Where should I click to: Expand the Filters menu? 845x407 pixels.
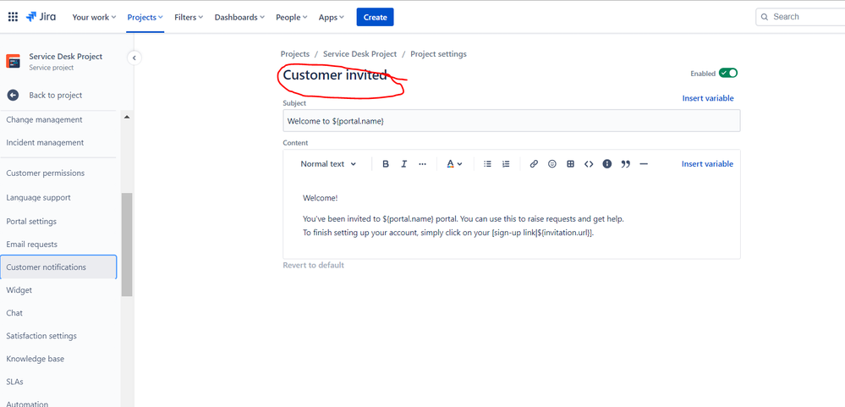click(x=189, y=17)
